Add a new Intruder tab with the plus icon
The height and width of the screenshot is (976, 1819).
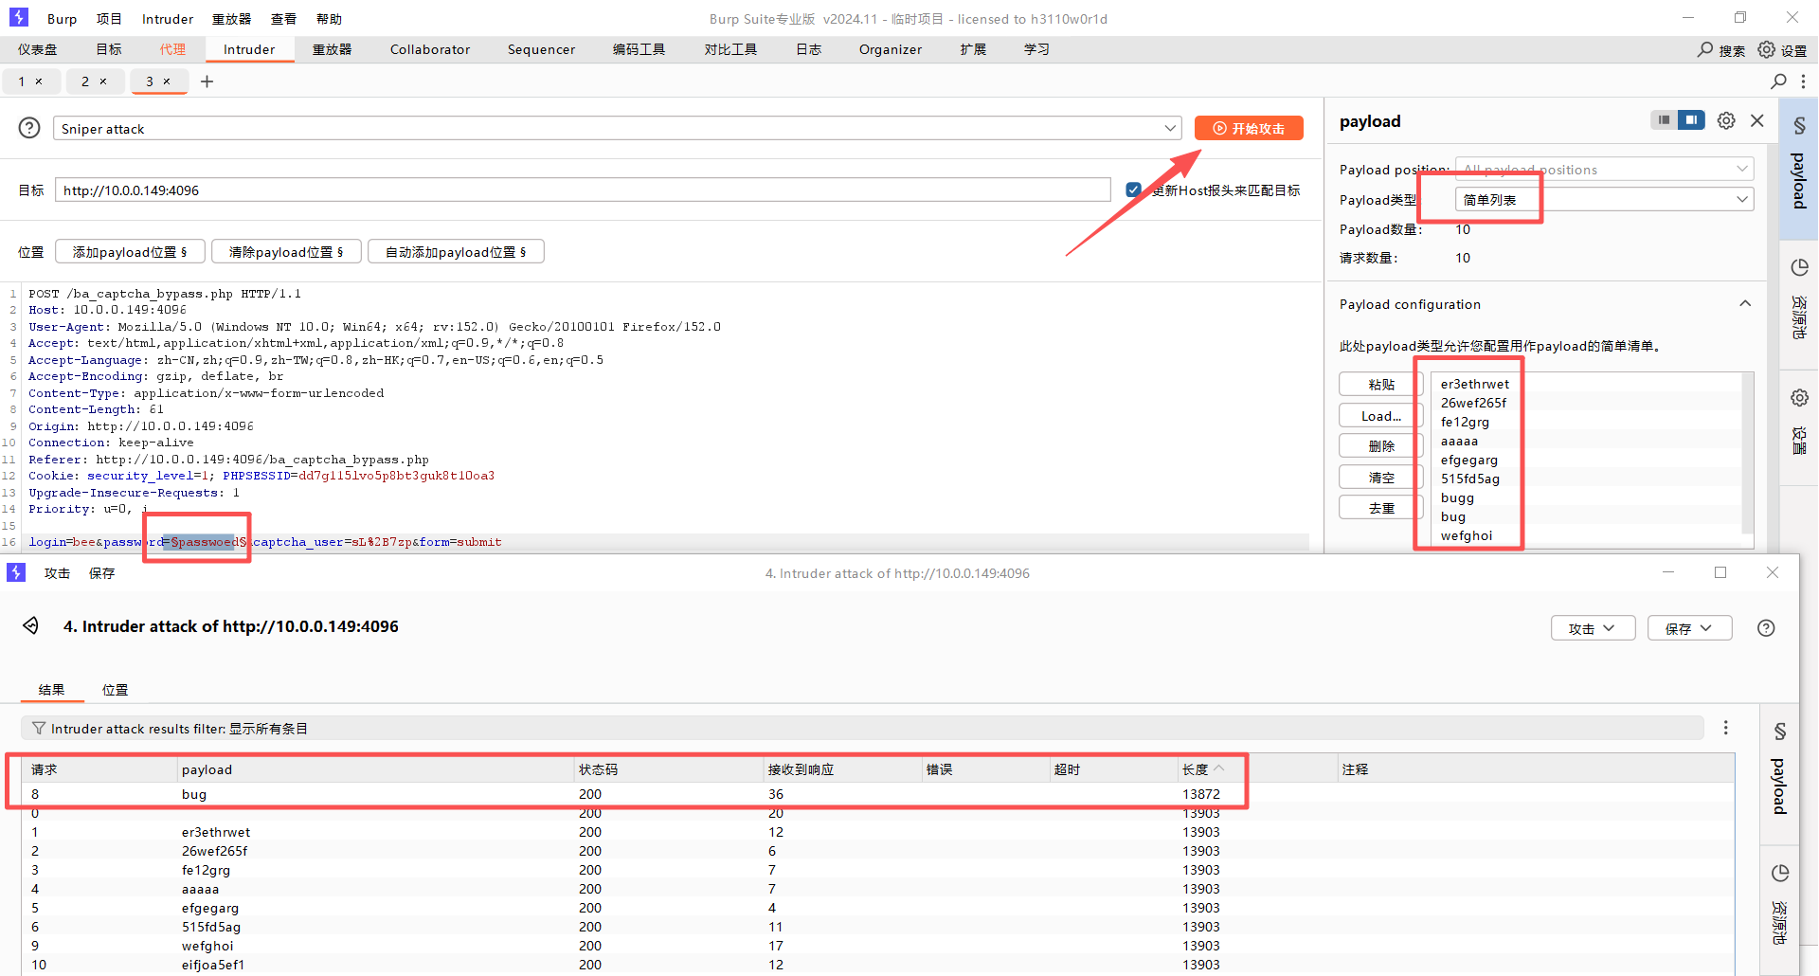click(207, 81)
